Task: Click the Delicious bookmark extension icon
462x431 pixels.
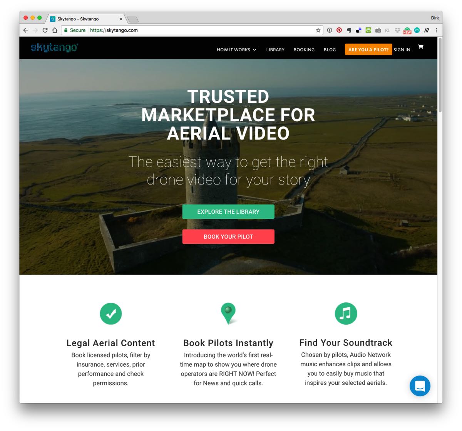Action: (358, 30)
